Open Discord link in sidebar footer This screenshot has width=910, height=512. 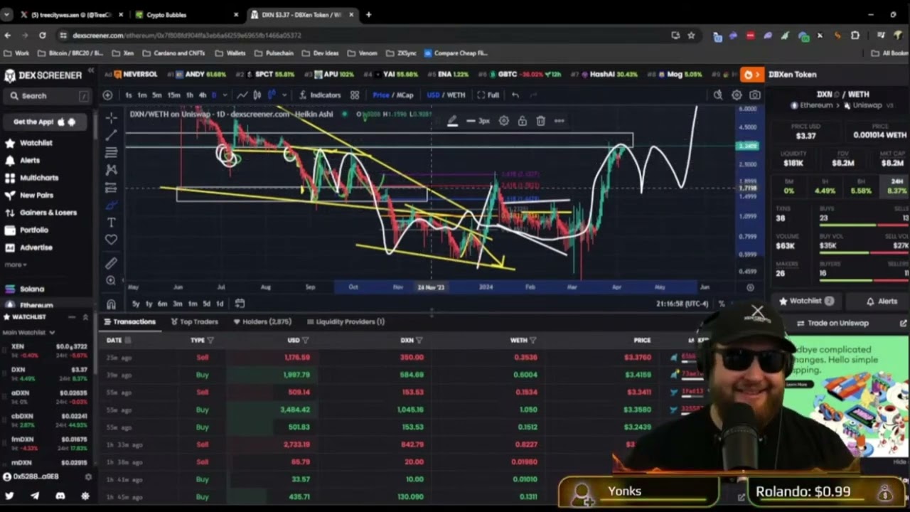[x=60, y=496]
